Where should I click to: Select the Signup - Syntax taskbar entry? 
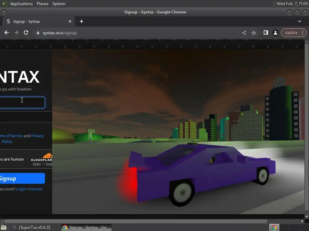[87, 227]
